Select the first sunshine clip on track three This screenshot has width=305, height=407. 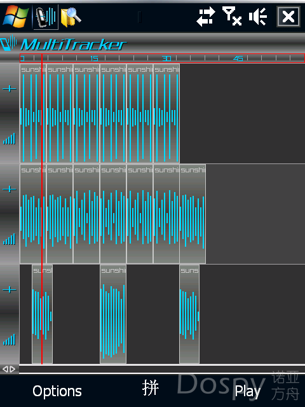click(x=43, y=314)
